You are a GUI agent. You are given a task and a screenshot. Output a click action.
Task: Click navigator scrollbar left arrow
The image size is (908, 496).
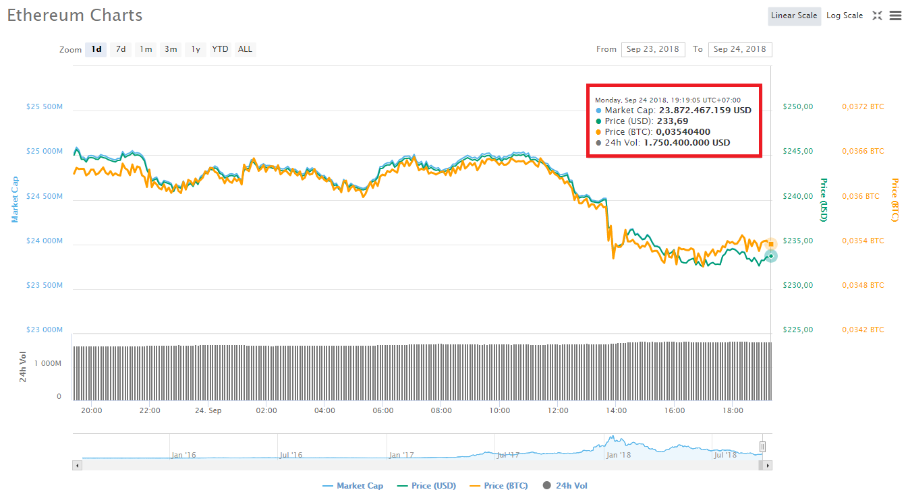[x=78, y=465]
